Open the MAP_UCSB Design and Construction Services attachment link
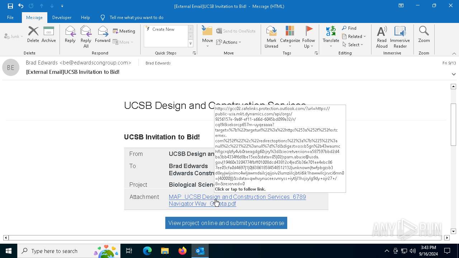This screenshot has width=459, height=258. [x=237, y=200]
